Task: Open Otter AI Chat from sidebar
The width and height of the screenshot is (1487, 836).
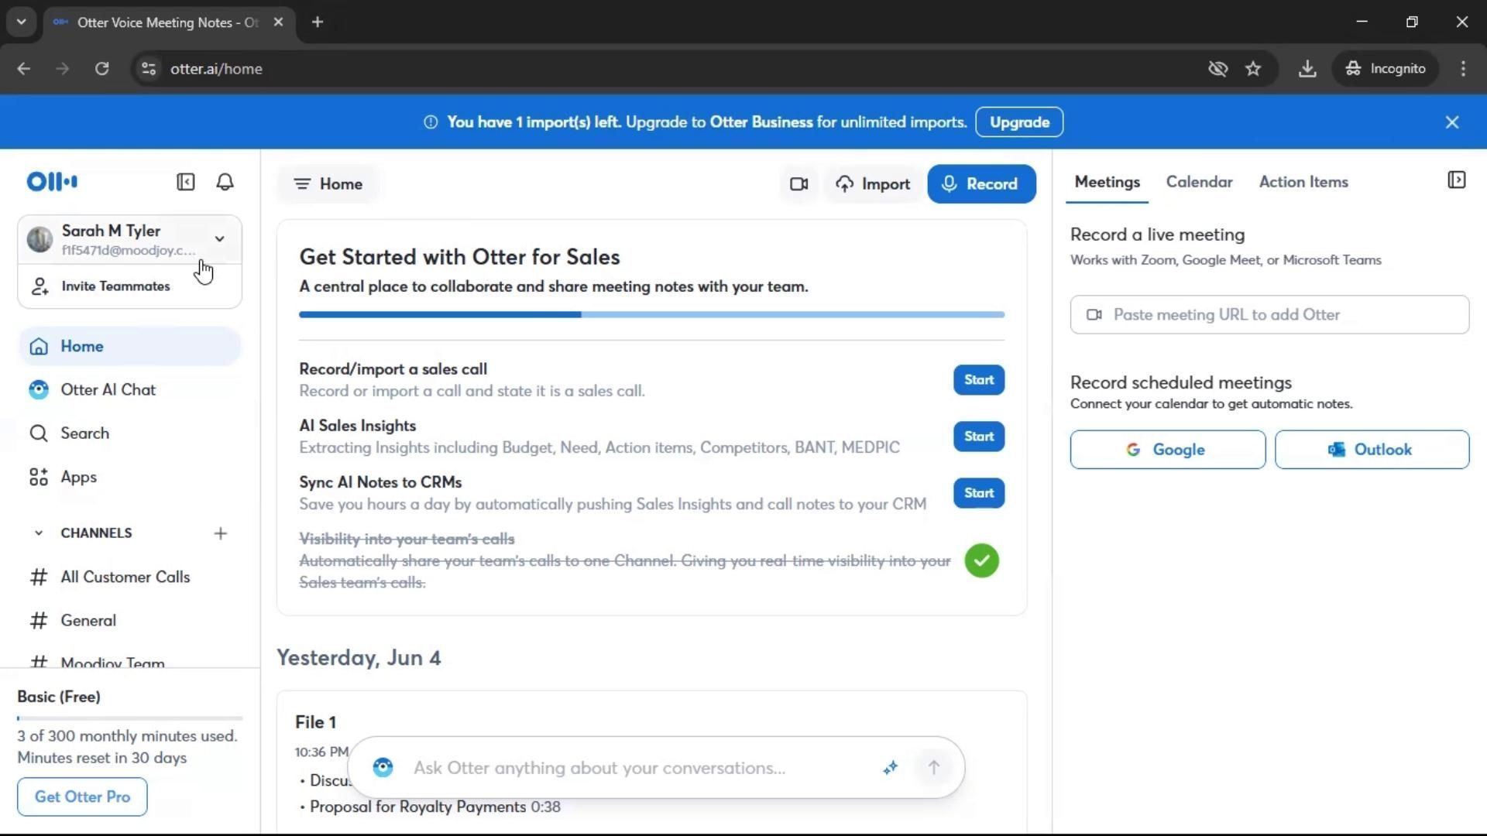Action: [x=108, y=390]
